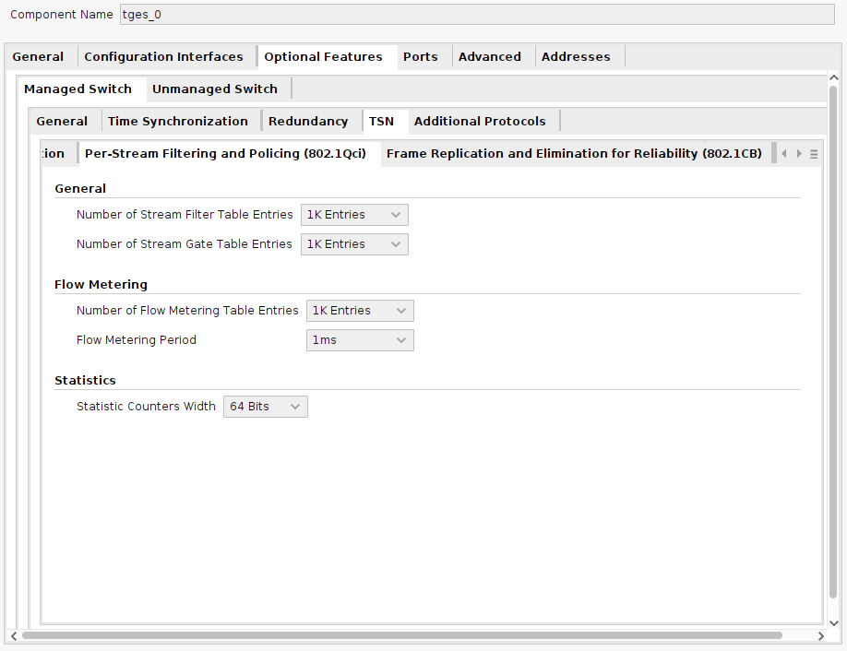Open the Ports tab
Viewport: 847px width, 651px height.
click(420, 56)
